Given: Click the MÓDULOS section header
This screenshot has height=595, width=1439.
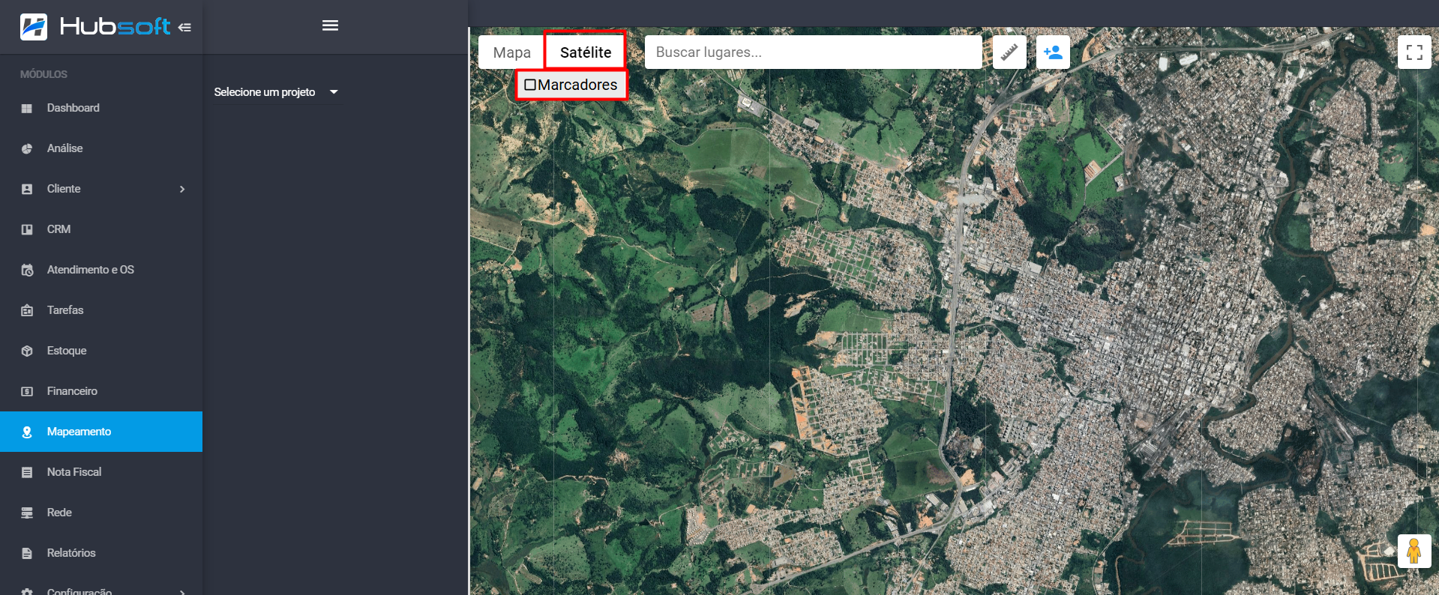Looking at the screenshot, I should pos(43,74).
